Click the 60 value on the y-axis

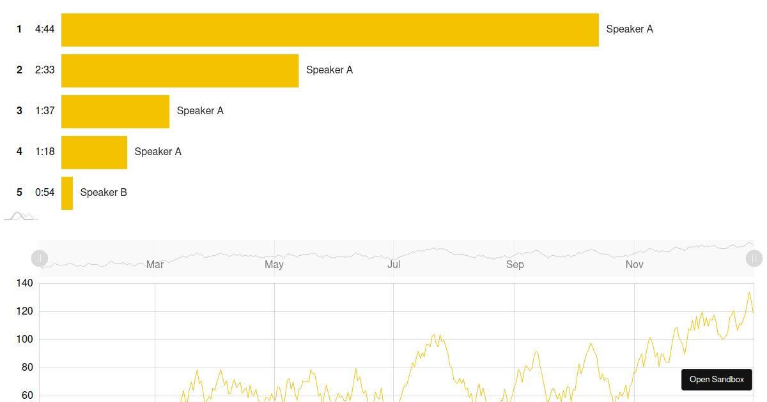click(26, 395)
